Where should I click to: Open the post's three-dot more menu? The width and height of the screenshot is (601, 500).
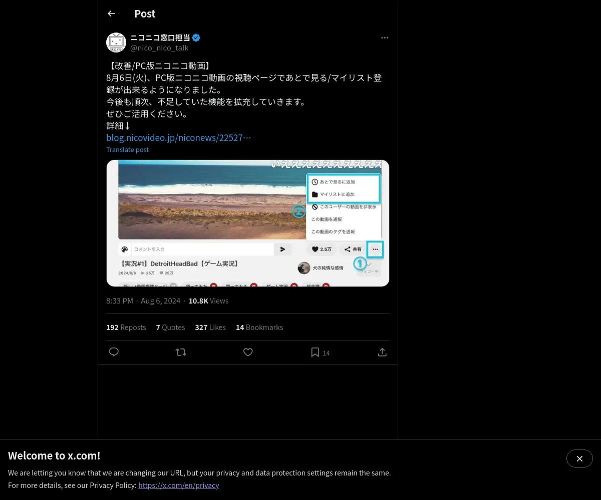(x=385, y=37)
